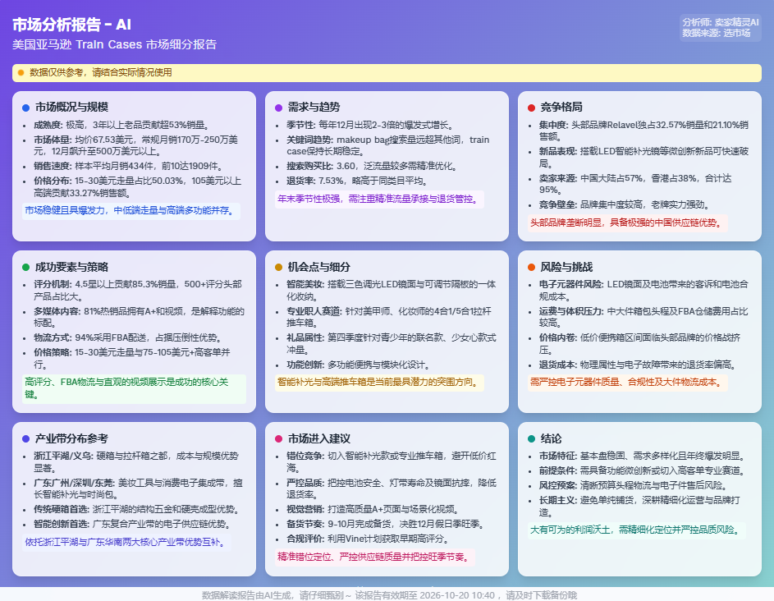
Task: Click the orange summary 需严控电子元器件质量
Action: point(627,383)
